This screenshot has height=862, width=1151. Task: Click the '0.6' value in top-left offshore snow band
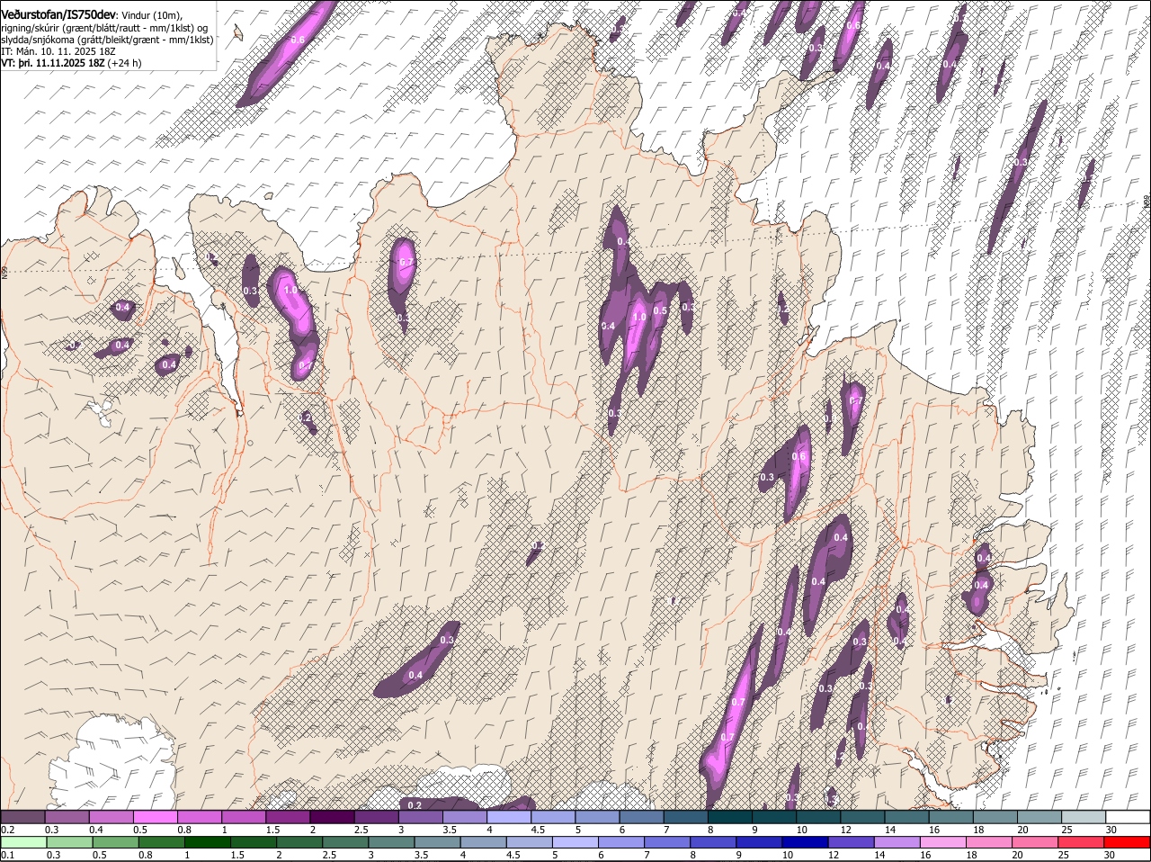(298, 40)
